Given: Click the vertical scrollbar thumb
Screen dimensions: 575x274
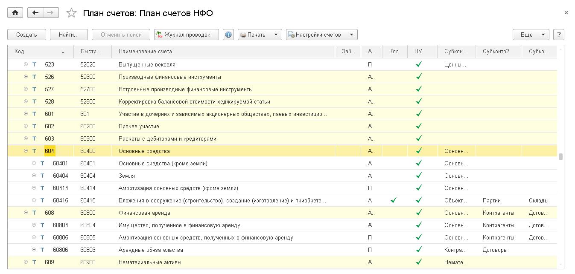Looking at the screenshot, I should [x=560, y=157].
